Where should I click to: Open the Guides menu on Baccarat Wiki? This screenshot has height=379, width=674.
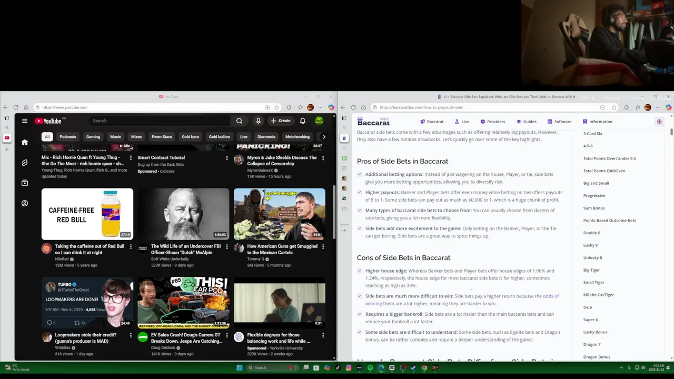527,122
